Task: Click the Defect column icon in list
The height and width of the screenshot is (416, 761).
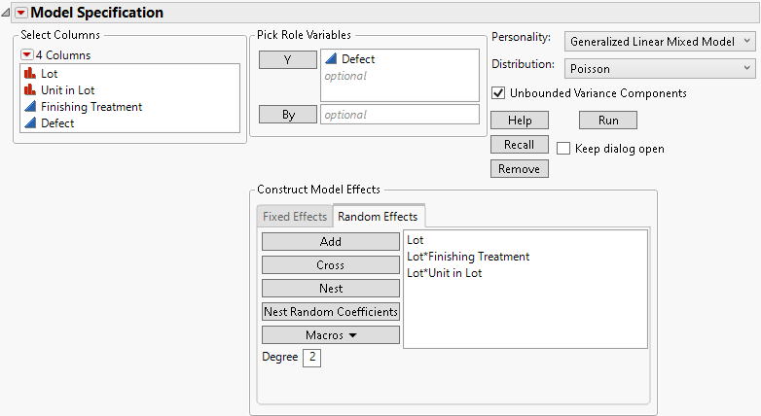Action: click(29, 123)
